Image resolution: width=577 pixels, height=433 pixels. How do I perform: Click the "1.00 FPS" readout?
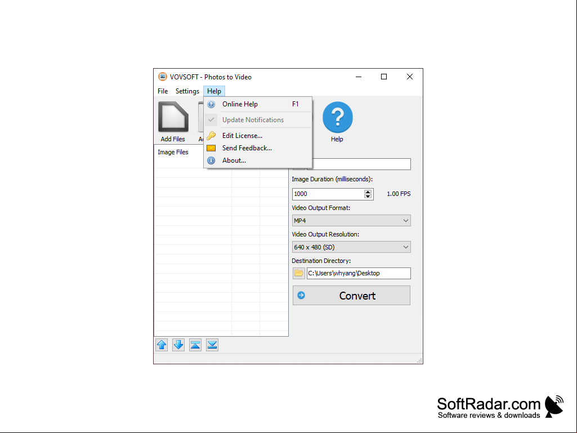pos(399,194)
